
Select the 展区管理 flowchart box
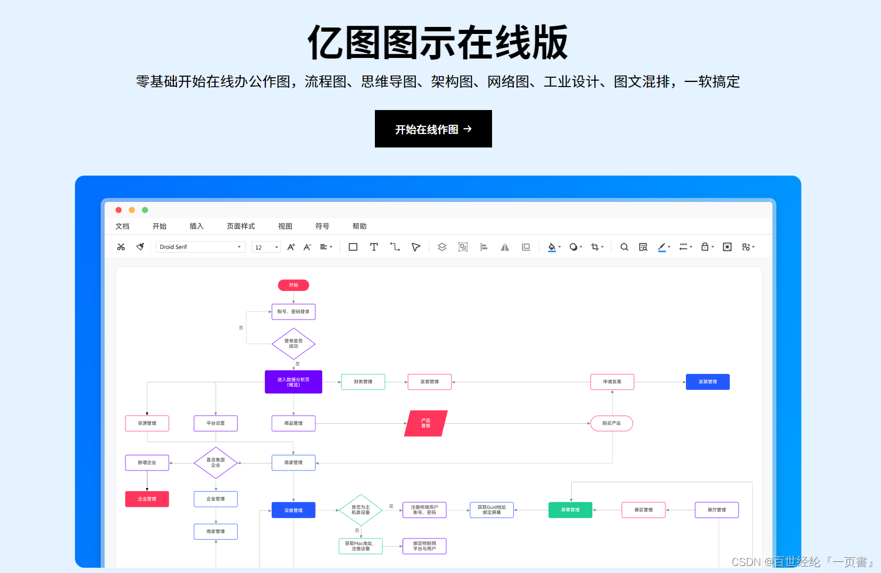[x=644, y=510]
